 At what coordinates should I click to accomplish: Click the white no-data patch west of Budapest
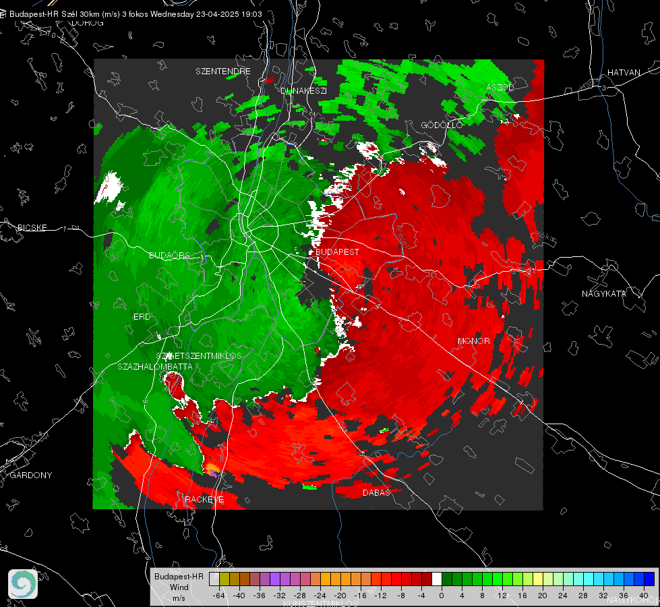click(x=109, y=187)
